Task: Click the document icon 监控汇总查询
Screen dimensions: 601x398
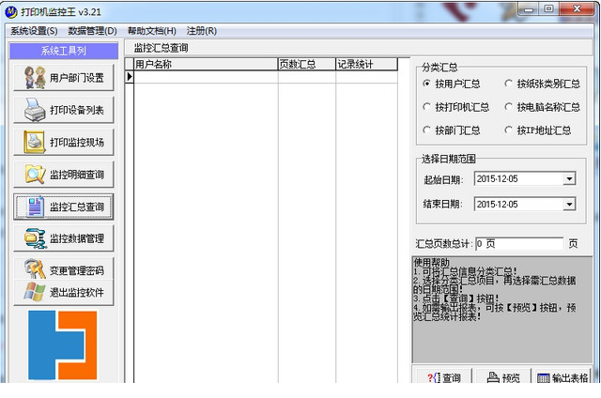Action: (x=35, y=207)
